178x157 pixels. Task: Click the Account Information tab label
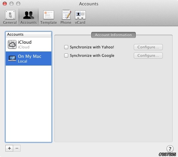coord(113,35)
